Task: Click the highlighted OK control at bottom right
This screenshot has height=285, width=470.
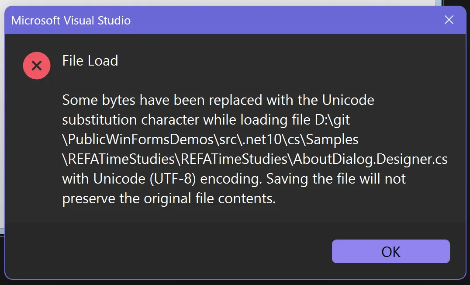Action: (391, 251)
